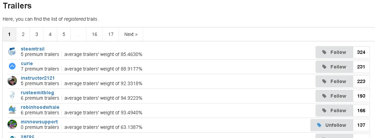This screenshot has width=375, height=138.
Task: Open the steemtrail profile link
Action: pyautogui.click(x=33, y=49)
